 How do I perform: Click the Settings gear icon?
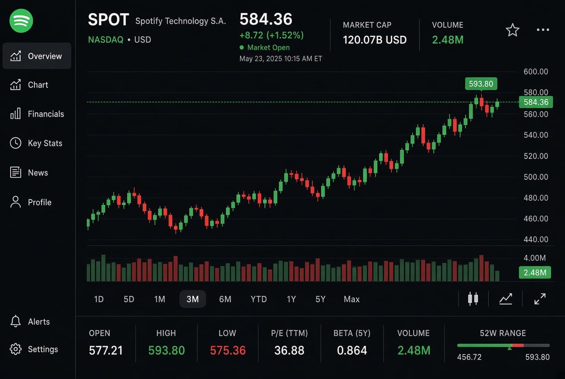pyautogui.click(x=15, y=349)
